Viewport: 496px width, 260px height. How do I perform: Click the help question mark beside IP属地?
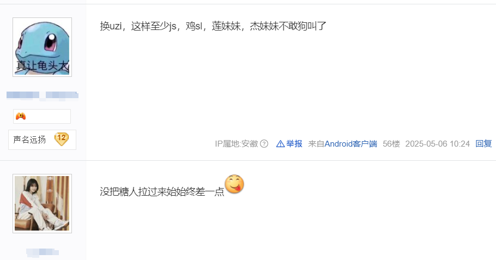click(x=264, y=144)
